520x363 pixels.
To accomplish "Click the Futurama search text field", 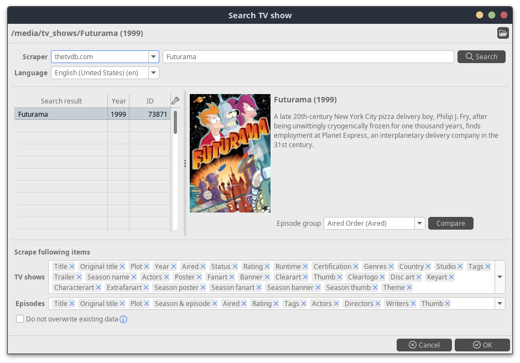I will coord(308,56).
